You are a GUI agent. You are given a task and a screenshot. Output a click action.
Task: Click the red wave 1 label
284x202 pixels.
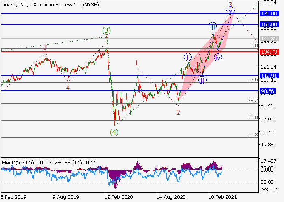pos(137,63)
